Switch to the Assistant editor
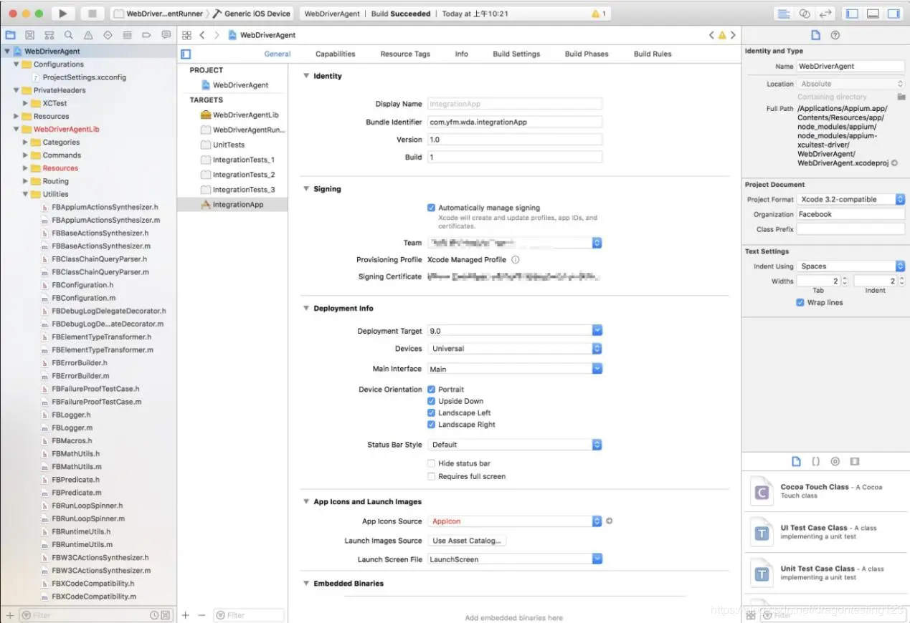The width and height of the screenshot is (910, 623). pyautogui.click(x=805, y=14)
